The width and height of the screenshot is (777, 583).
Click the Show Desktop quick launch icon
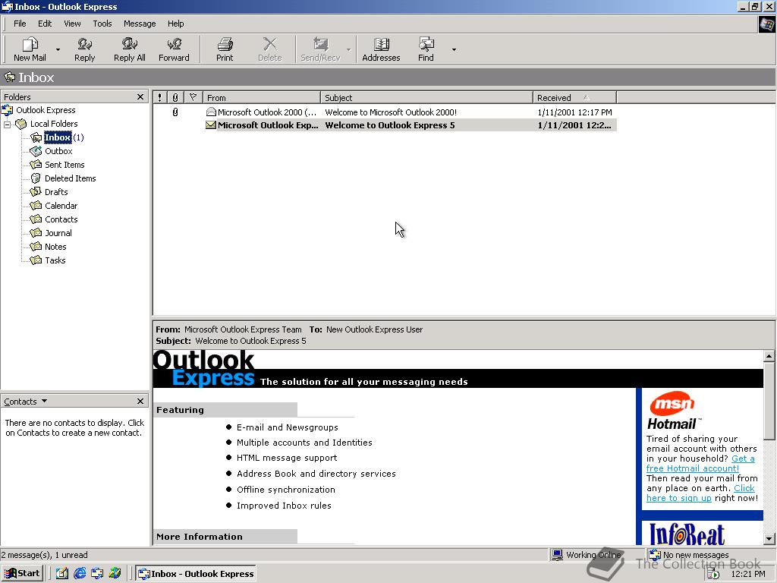pos(62,574)
